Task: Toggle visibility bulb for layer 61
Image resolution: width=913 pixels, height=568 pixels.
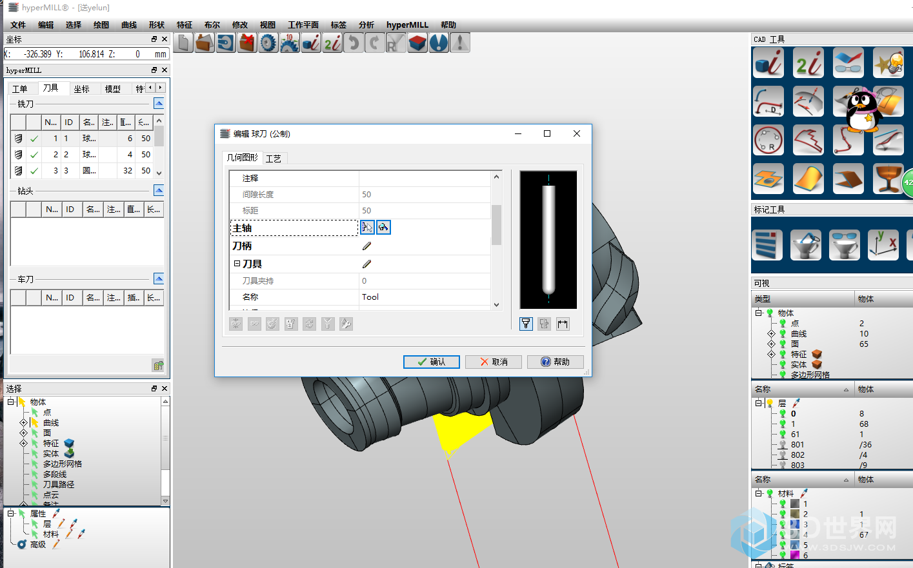Action: point(783,435)
